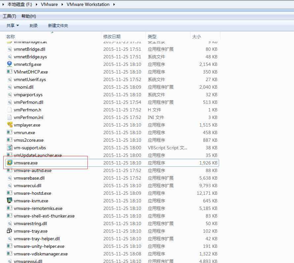Click the vmparport.sys file icon
This screenshot has width=294, height=263.
pyautogui.click(x=10, y=95)
